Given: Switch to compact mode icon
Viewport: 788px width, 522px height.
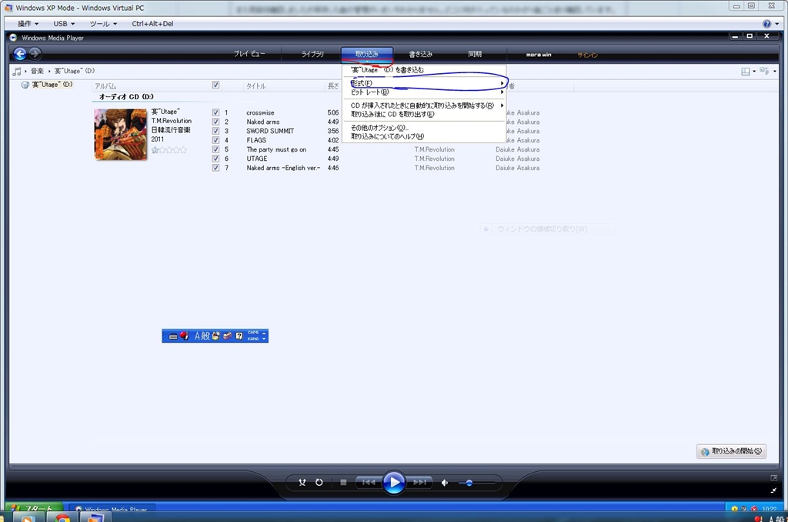Looking at the screenshot, I should (774, 490).
